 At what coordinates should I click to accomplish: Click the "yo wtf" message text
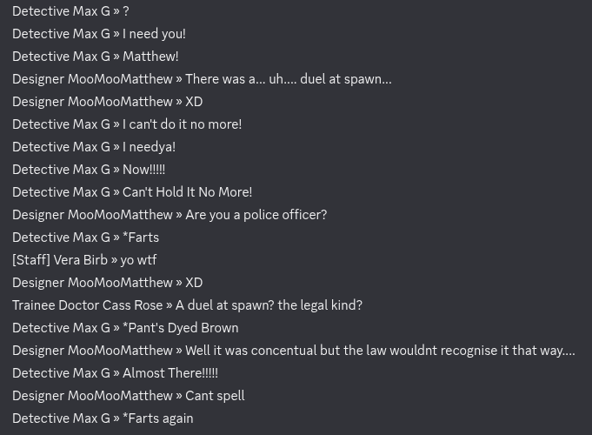pyautogui.click(x=138, y=260)
